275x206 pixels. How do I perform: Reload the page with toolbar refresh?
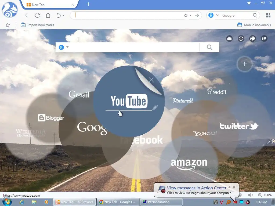coord(37,15)
